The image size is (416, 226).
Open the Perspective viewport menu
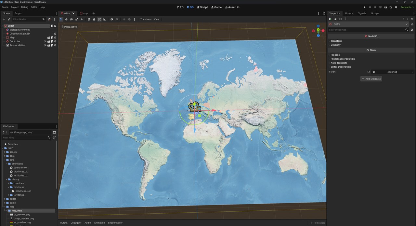click(x=70, y=27)
